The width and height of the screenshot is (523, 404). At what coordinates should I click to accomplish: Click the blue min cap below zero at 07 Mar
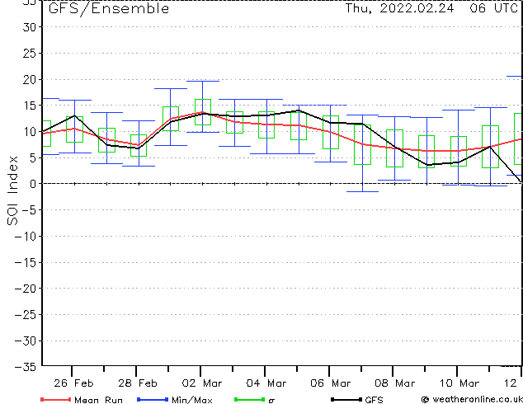[x=363, y=191]
